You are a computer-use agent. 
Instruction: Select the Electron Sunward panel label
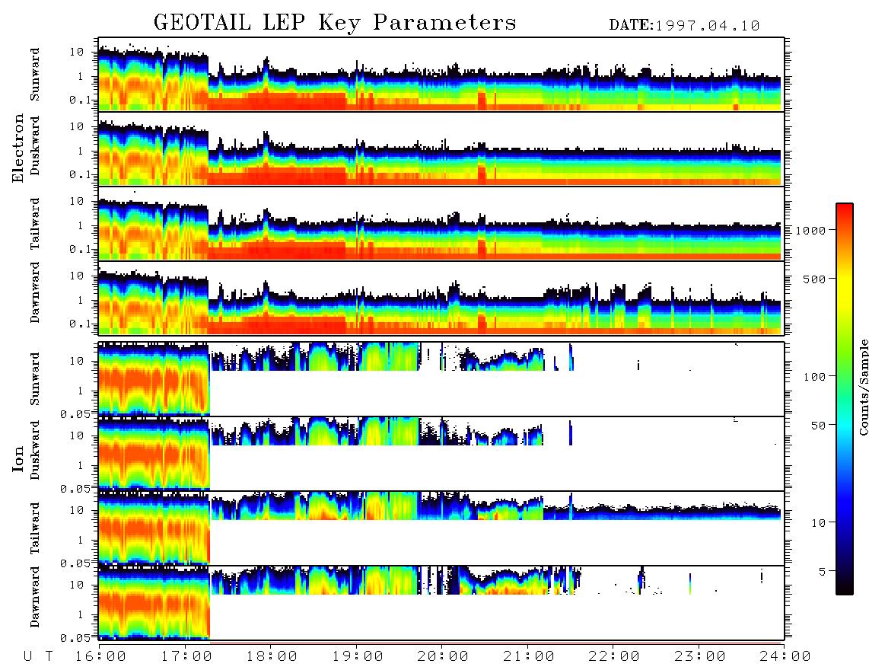(x=35, y=75)
